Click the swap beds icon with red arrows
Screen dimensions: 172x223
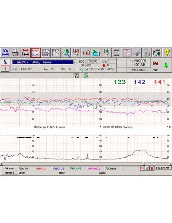(x=25, y=53)
